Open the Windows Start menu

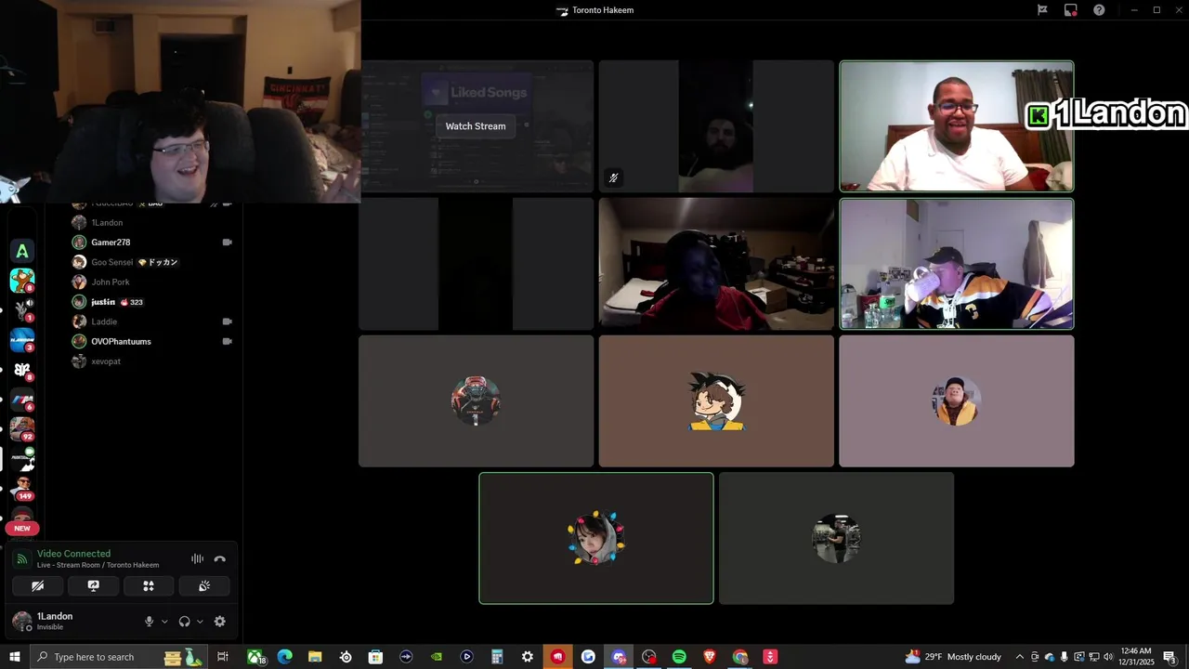pos(15,657)
